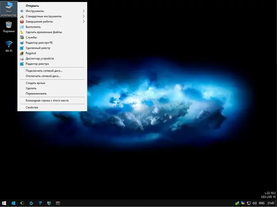Viewport: 277px width, 207px height.
Task: Expand the Инструменты submenu arrow
Action: coord(83,11)
